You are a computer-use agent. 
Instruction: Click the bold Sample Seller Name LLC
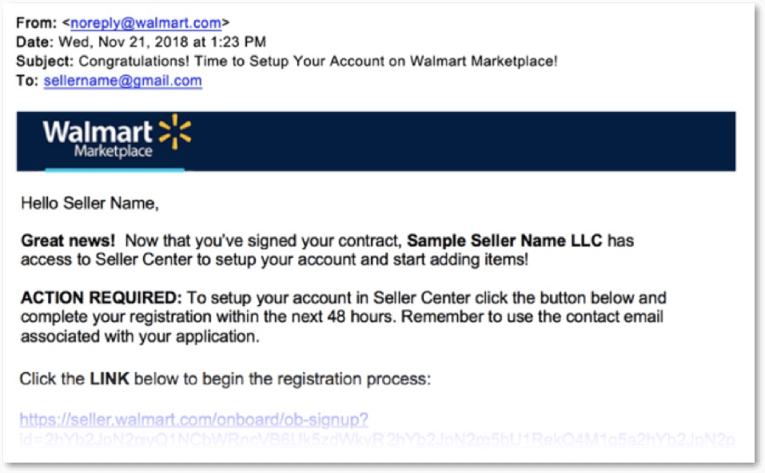(x=504, y=240)
